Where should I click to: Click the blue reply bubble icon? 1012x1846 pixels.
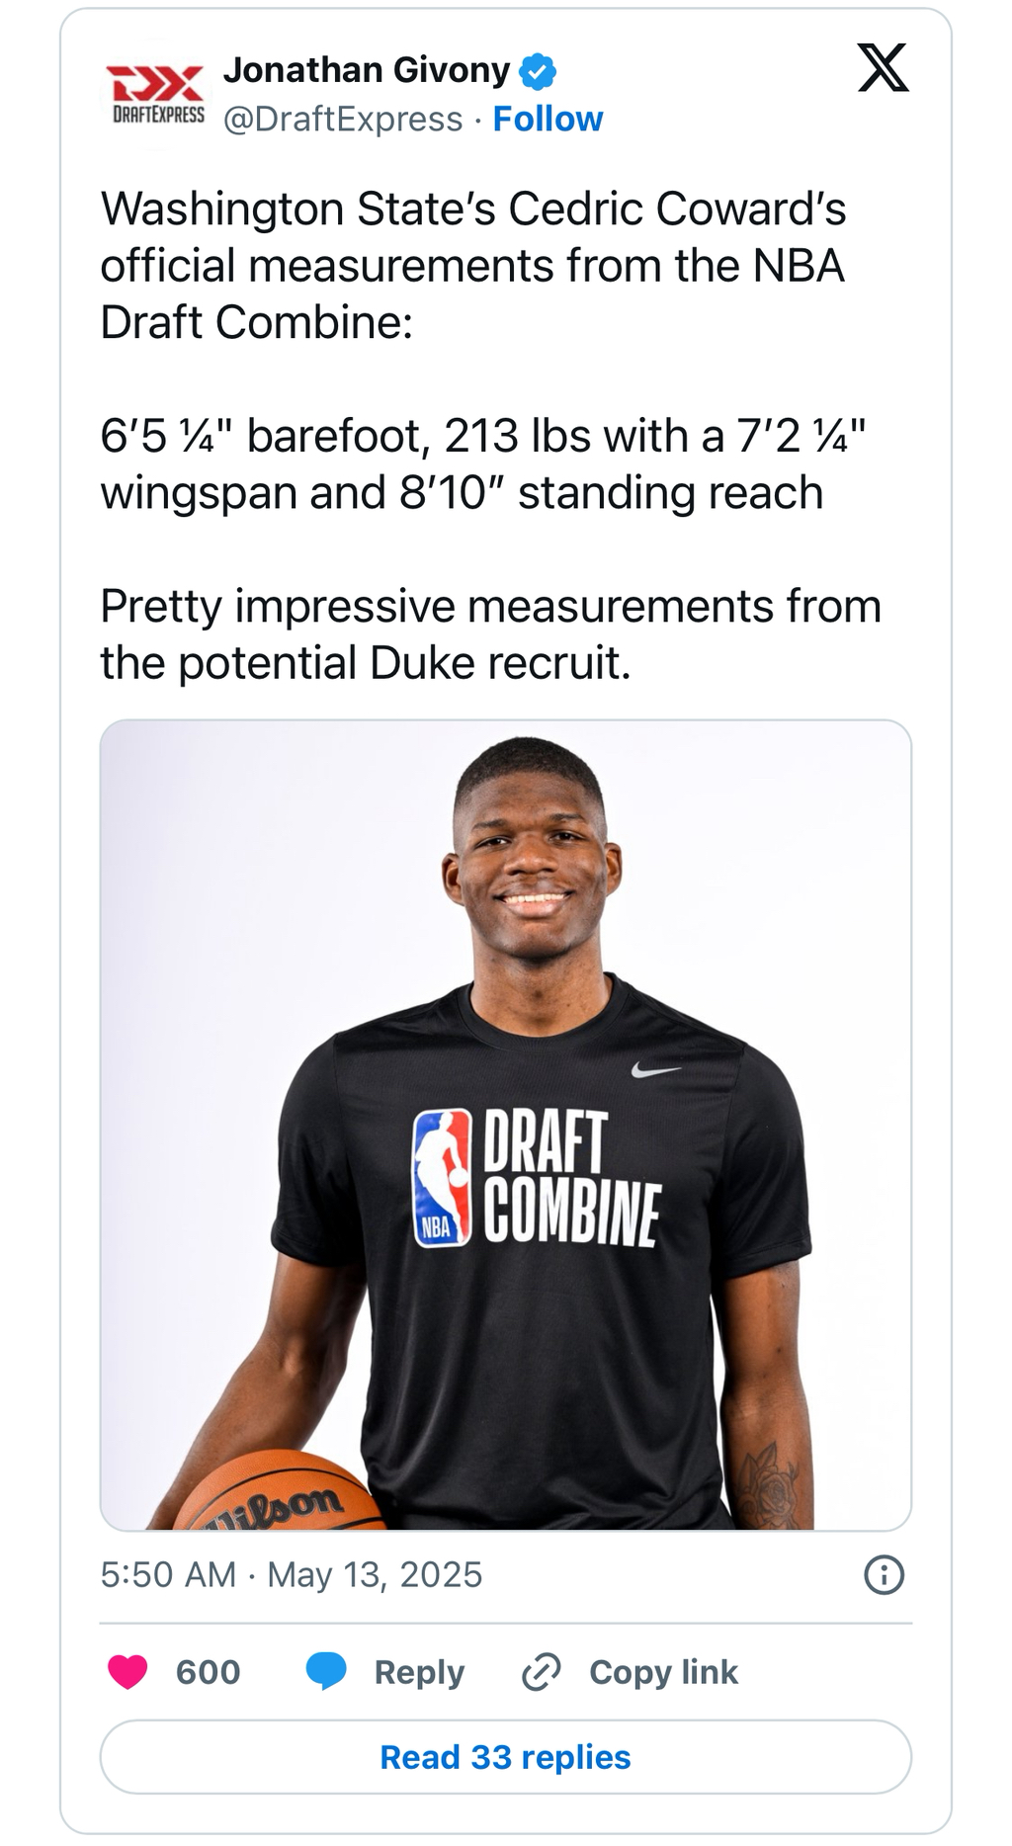coord(326,1671)
